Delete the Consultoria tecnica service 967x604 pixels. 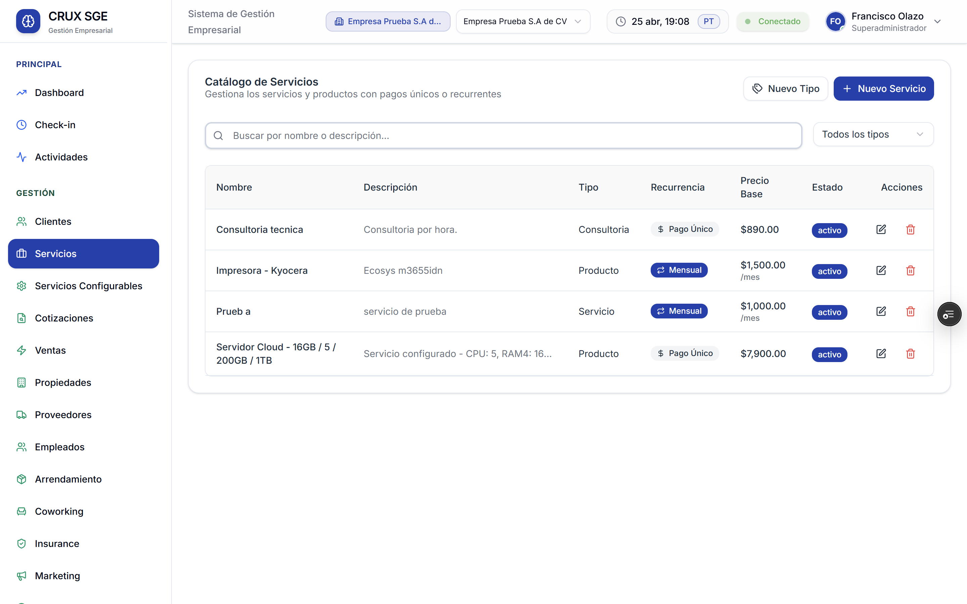coord(910,229)
